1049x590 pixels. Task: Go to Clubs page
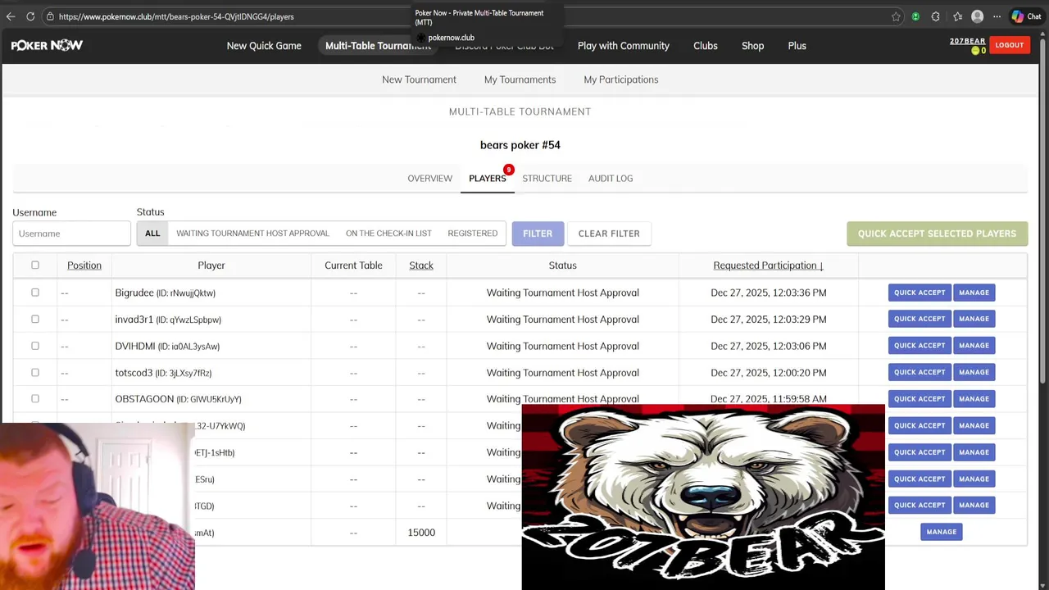pos(706,46)
